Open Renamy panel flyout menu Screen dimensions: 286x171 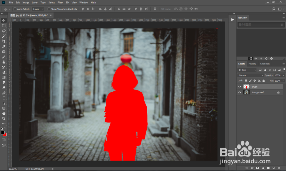(283, 18)
